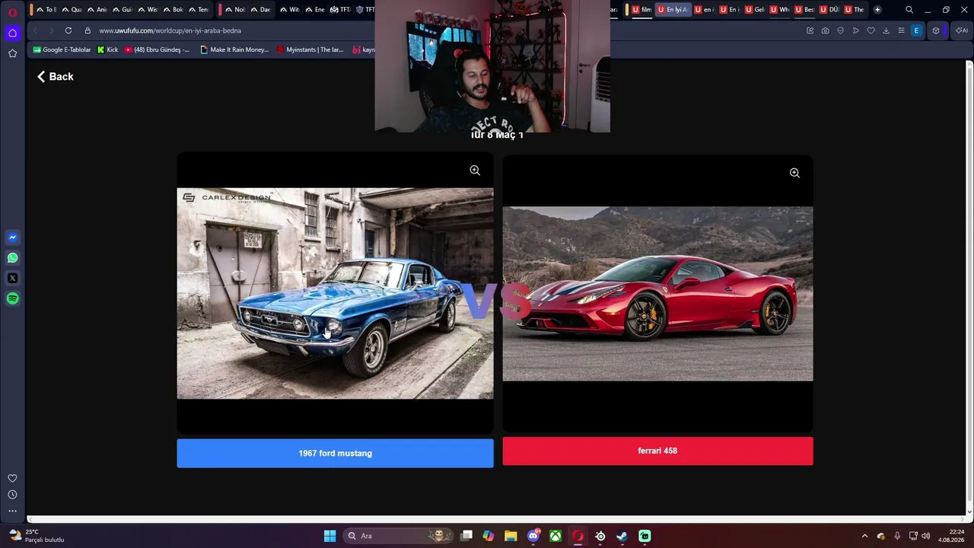974x548 pixels.
Task: Open the weather widget showing 25°C
Action: [37, 536]
